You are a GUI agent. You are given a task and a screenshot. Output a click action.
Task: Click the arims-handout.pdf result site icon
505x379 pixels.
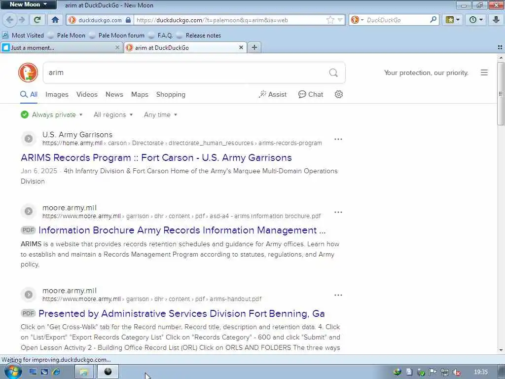click(29, 295)
